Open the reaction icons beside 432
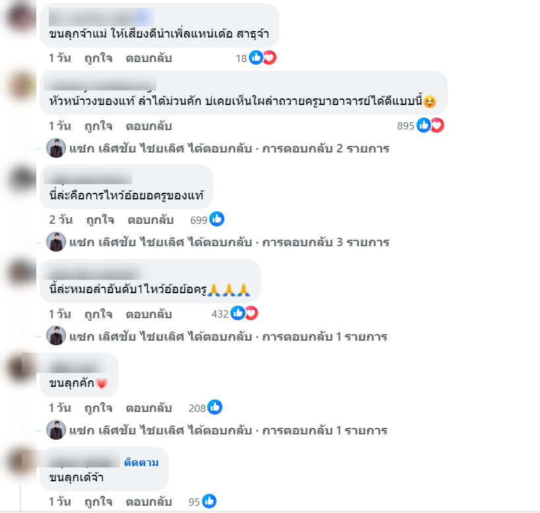This screenshot has height=513, width=540. (244, 313)
